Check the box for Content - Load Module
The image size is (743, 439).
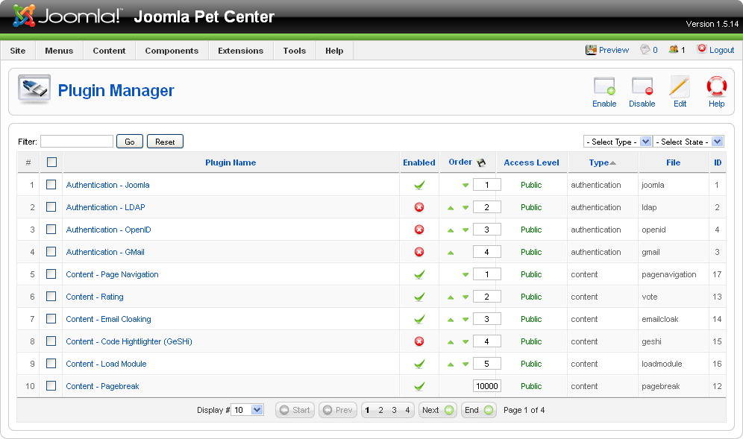click(x=51, y=363)
